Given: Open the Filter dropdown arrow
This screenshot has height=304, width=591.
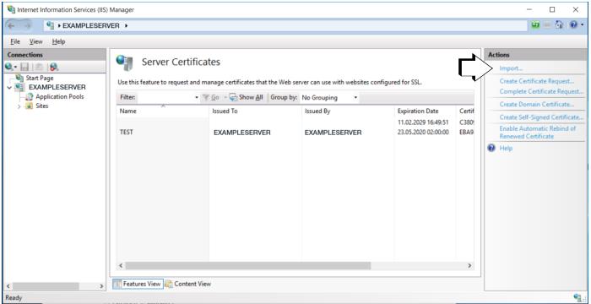Looking at the screenshot, I should [197, 98].
